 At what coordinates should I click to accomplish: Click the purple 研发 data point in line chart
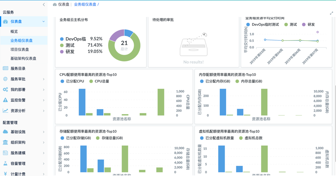pyautogui.click(x=317, y=32)
